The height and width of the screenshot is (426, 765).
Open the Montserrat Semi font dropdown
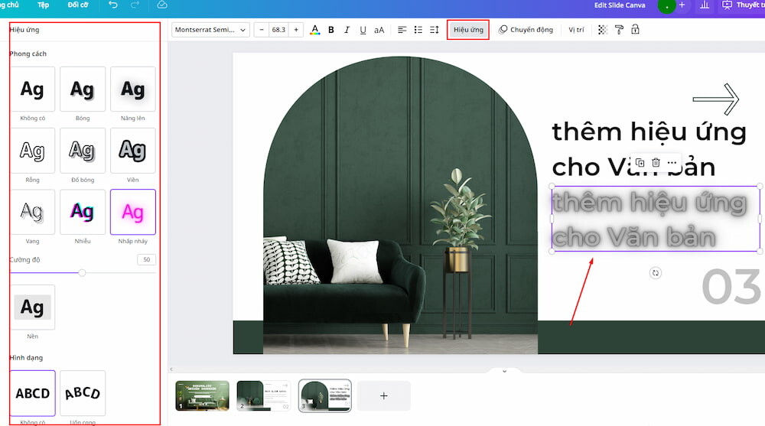tap(210, 30)
